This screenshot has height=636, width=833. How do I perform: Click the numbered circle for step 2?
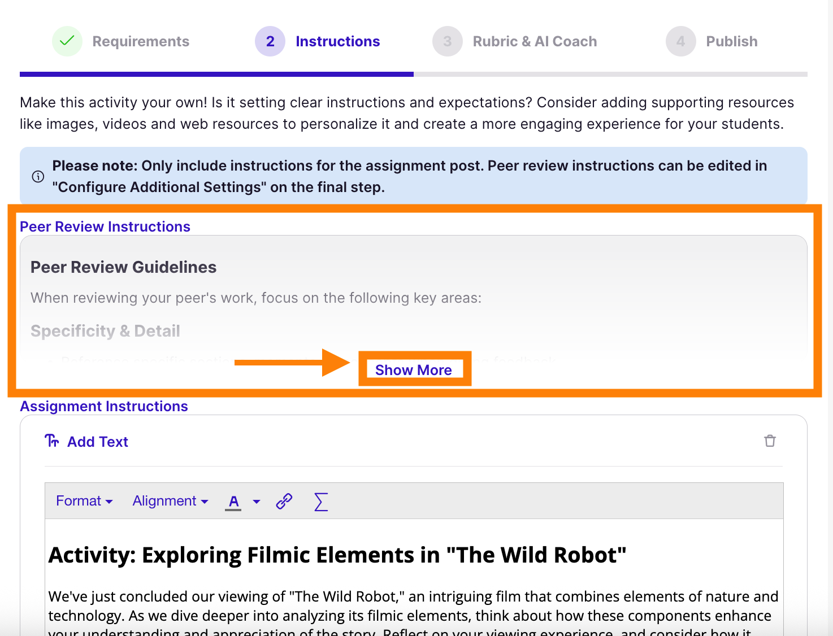coord(270,41)
